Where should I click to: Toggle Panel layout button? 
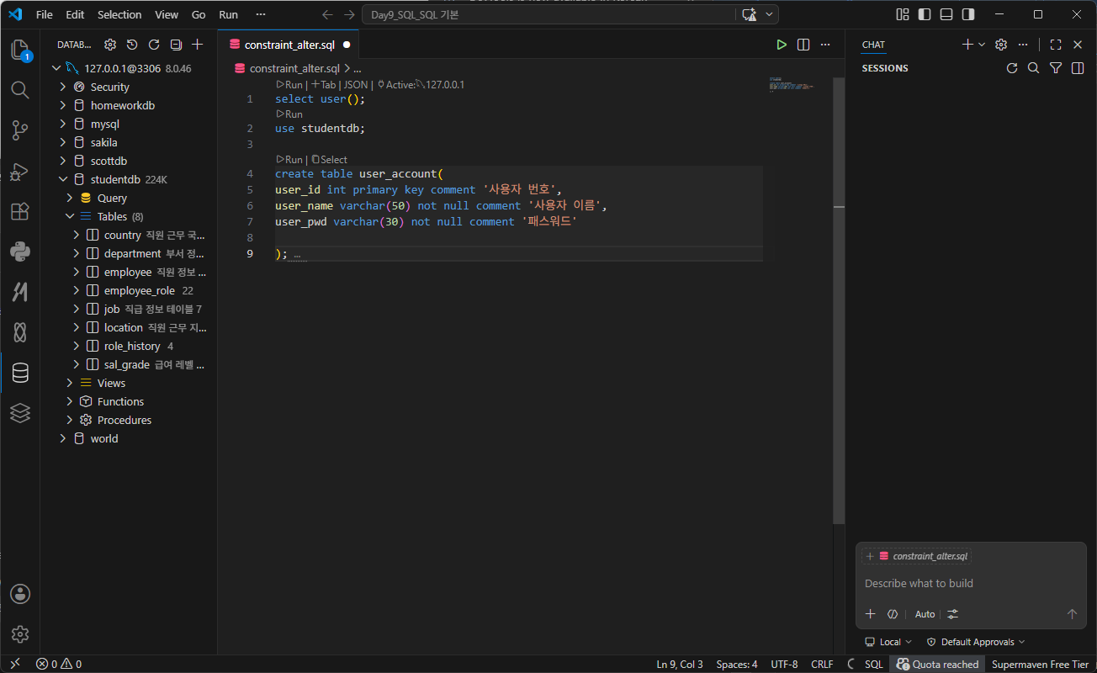click(946, 14)
